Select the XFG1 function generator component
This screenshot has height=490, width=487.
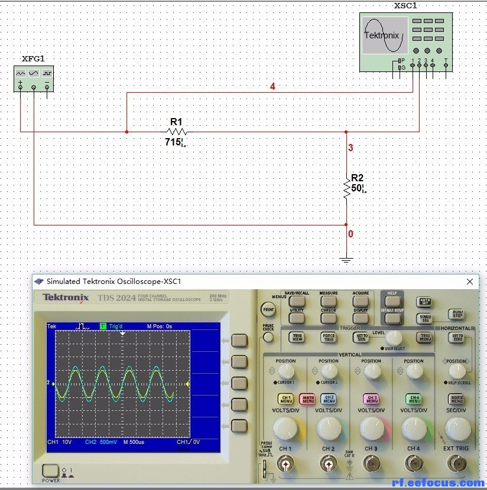(x=34, y=79)
